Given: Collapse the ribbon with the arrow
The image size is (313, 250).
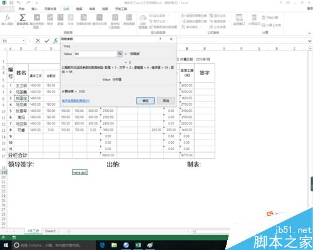Looking at the screenshot, I should click(x=309, y=33).
